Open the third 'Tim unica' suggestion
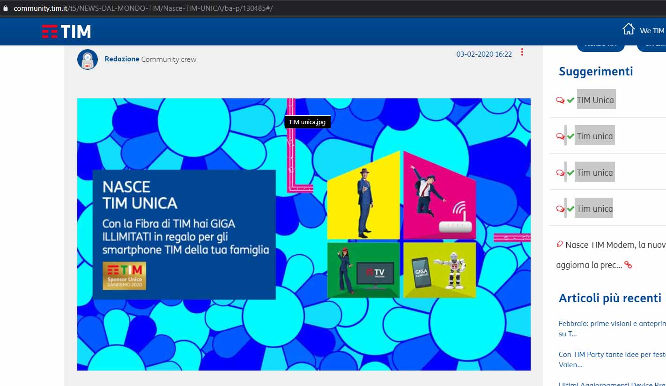Viewport: 666px width, 386px height. pos(594,173)
